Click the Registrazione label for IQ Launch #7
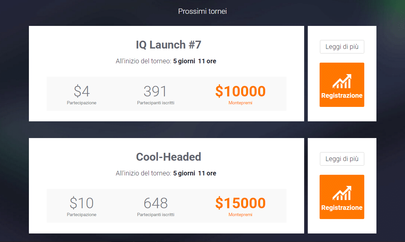 tap(342, 96)
